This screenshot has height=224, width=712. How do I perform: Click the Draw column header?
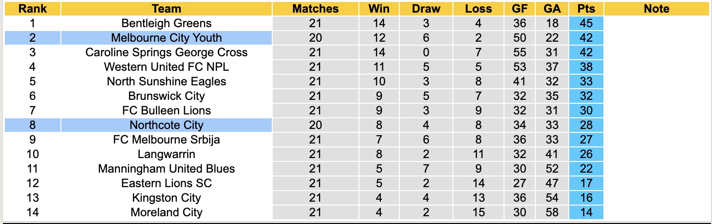tap(426, 9)
